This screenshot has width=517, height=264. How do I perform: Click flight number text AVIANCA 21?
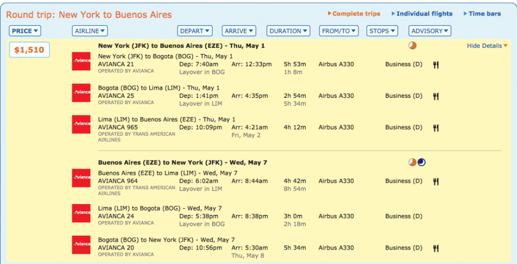[x=116, y=64]
